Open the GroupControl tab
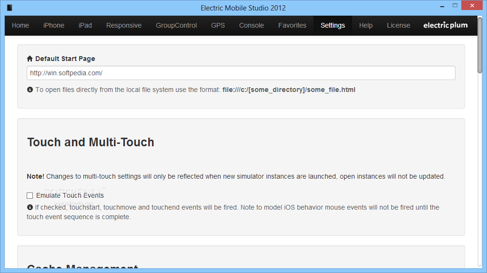The width and height of the screenshot is (487, 273). 176,25
